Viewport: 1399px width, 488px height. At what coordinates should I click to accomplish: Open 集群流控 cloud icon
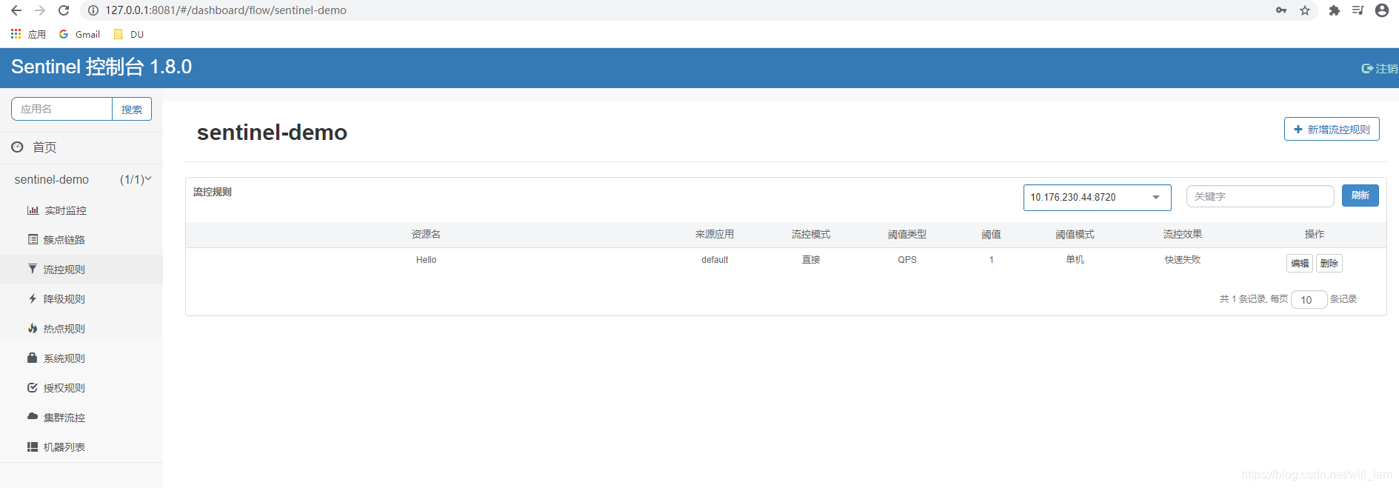click(x=33, y=416)
